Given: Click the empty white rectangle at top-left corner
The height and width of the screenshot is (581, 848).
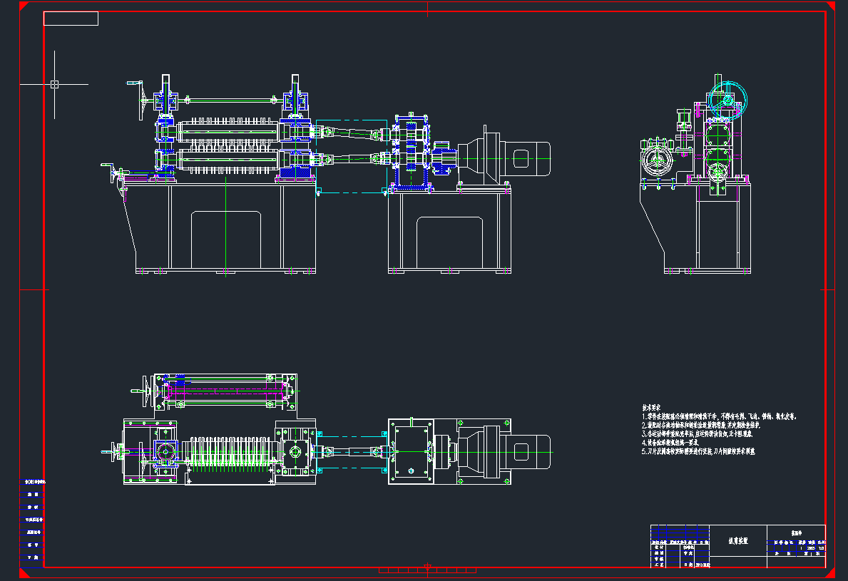Looking at the screenshot, I should pos(71,19).
